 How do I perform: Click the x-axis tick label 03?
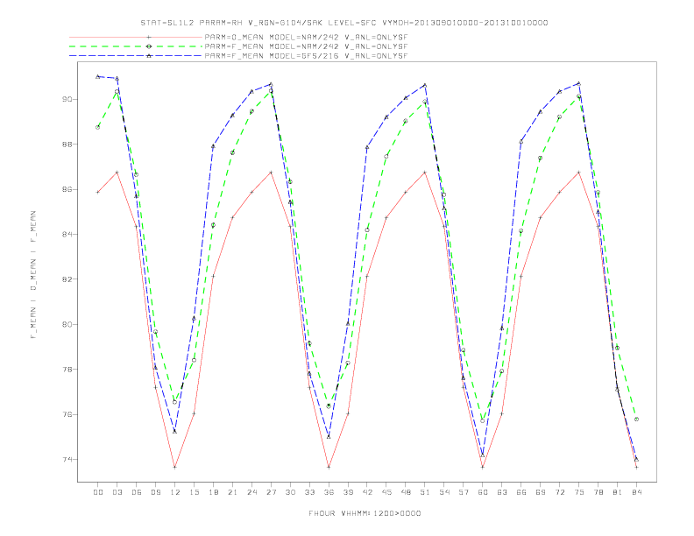[x=117, y=492]
